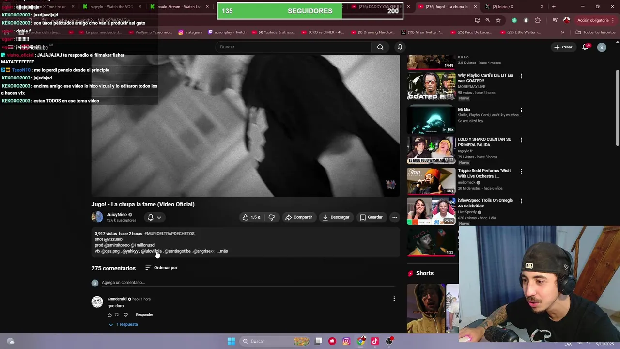620x349 pixels.
Task: Dislike the @underaiki comment
Action: [126, 315]
